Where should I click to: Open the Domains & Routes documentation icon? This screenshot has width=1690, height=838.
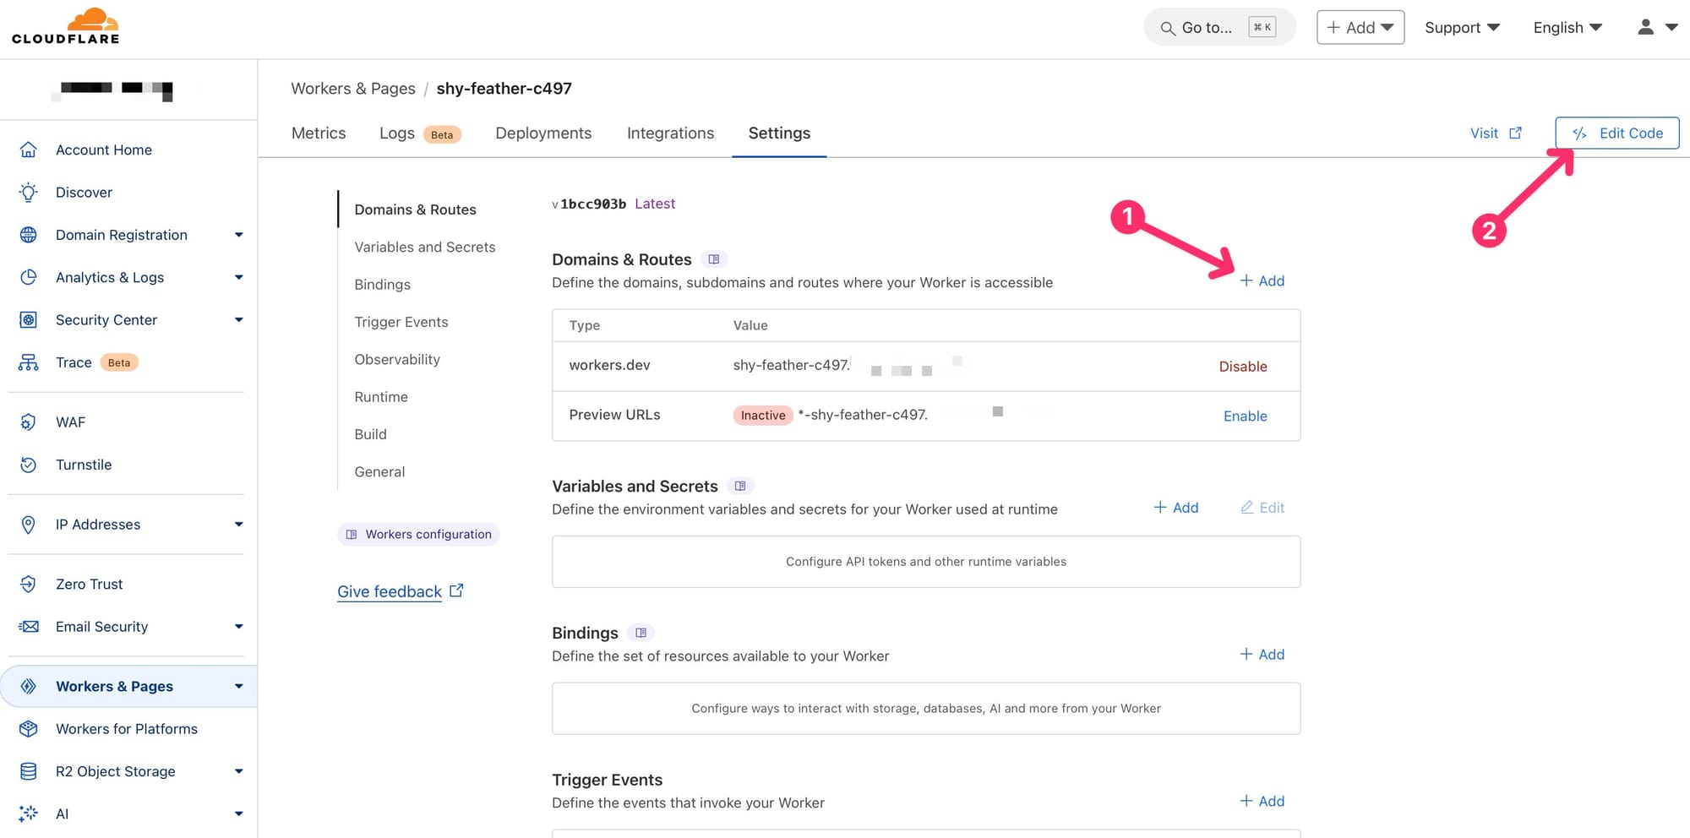(714, 259)
